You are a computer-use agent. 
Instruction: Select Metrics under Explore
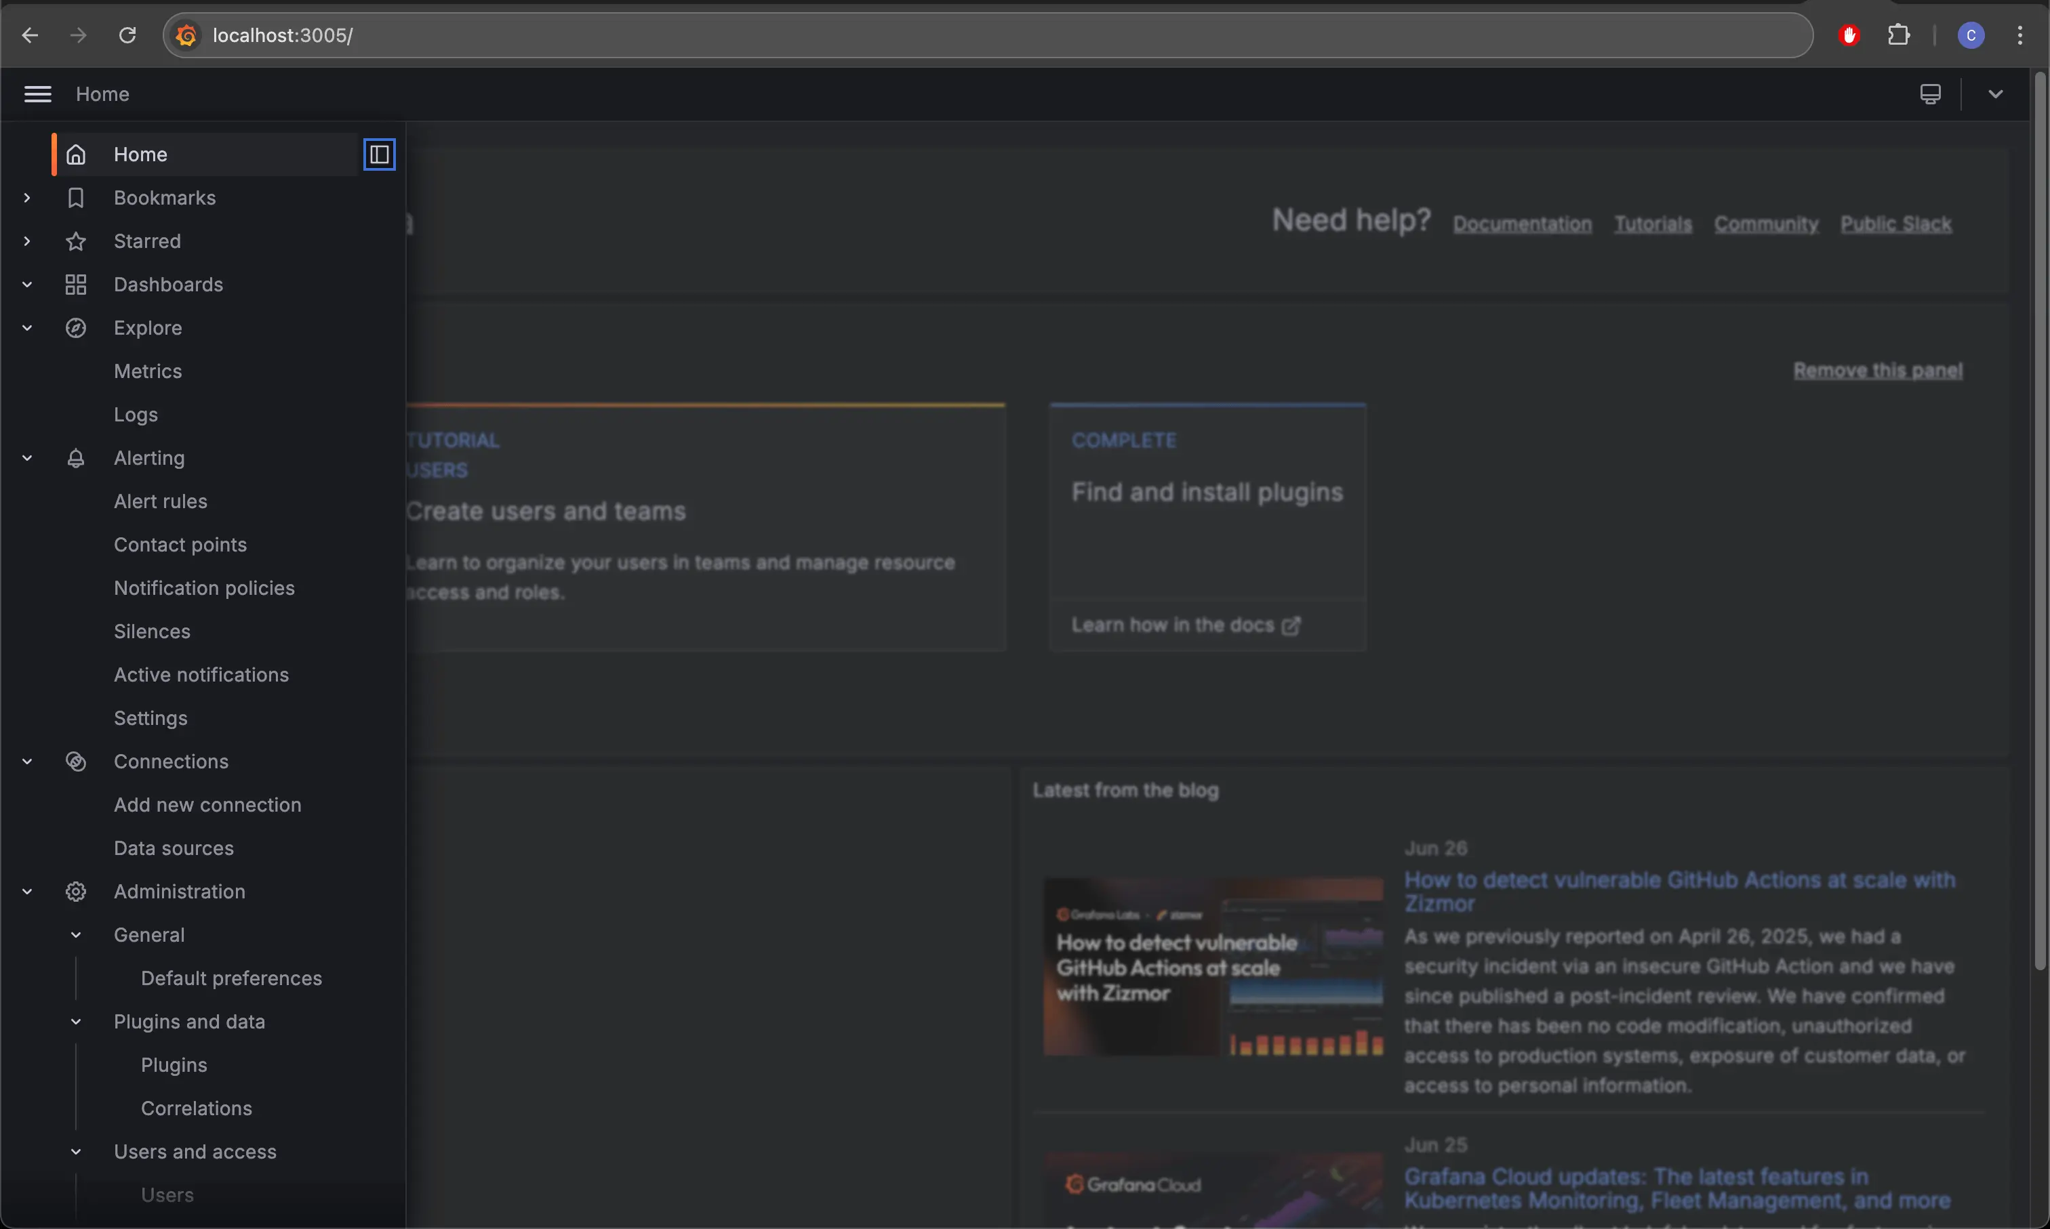pos(148,371)
